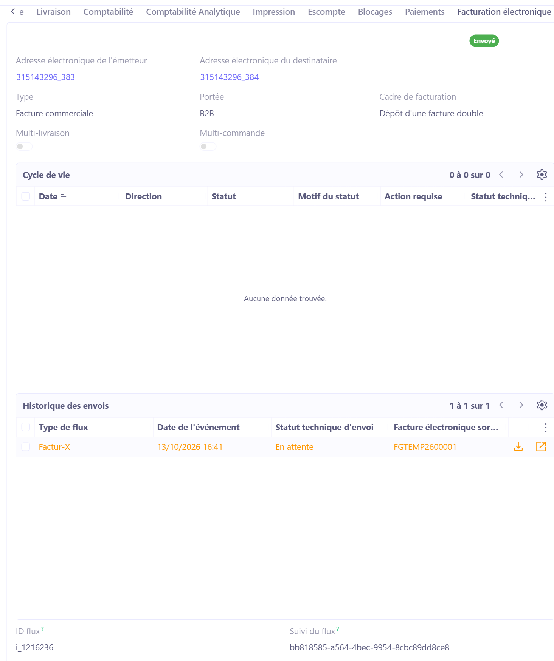The image size is (554, 661).
Task: Open the Factur-X flux link
Action: [54, 447]
